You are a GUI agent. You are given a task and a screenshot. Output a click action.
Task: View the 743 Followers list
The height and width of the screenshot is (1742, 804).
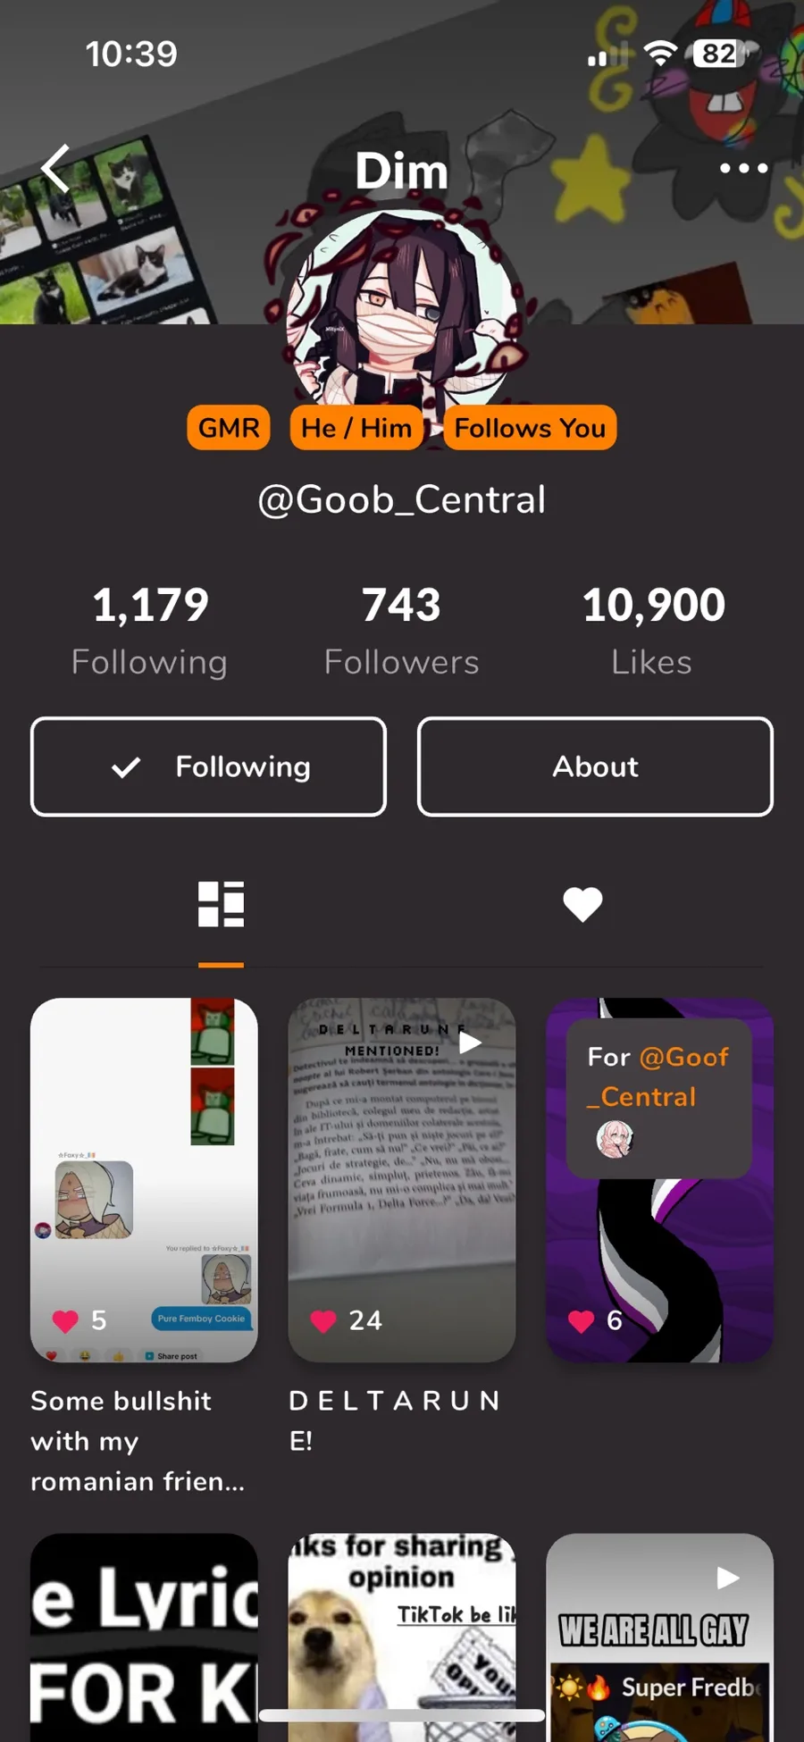[402, 631]
